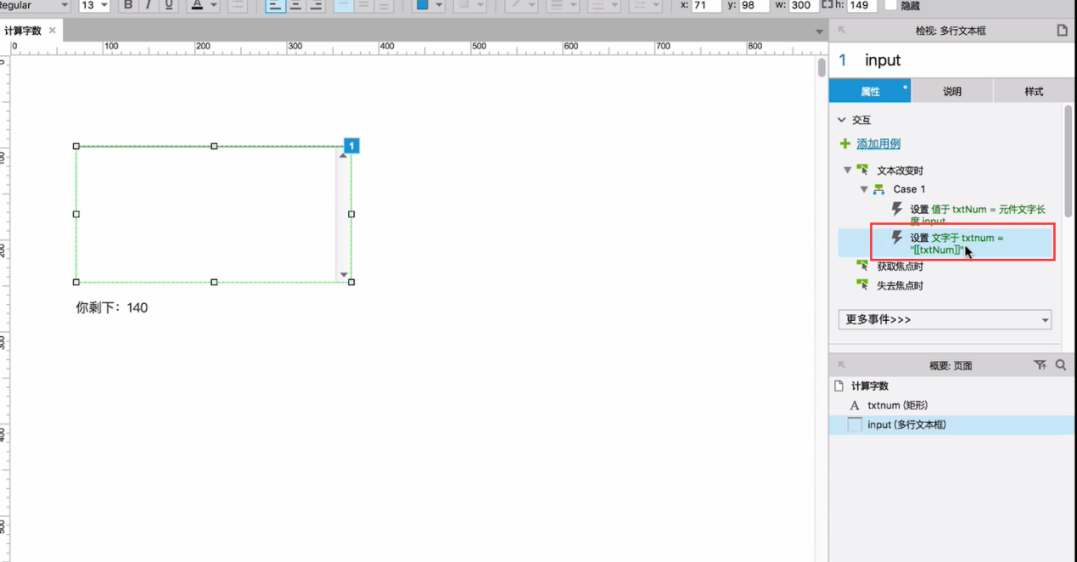Screen dimensions: 1077x562
Task: Click the 你剩下：140 label on canvas
Action: click(112, 307)
